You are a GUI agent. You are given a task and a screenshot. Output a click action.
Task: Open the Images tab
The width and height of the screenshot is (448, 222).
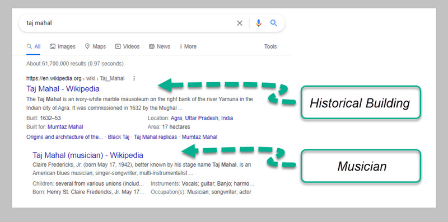click(63, 46)
